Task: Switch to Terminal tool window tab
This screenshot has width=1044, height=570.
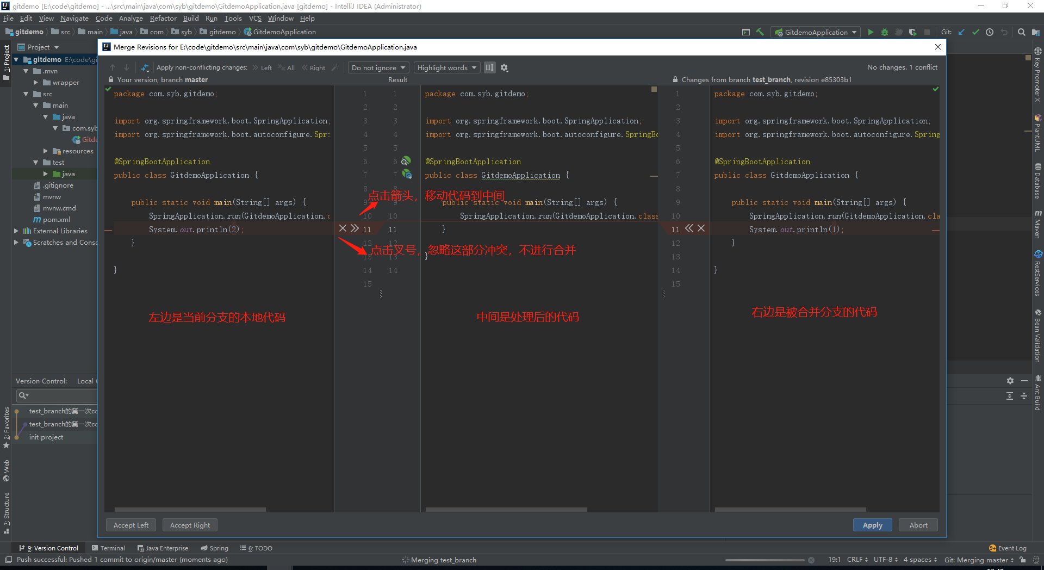Action: [109, 548]
